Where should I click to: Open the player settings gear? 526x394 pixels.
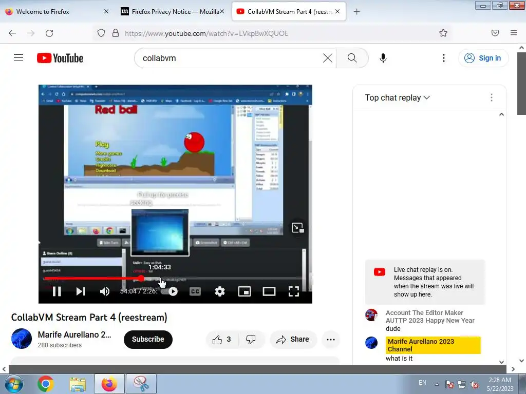click(x=220, y=291)
